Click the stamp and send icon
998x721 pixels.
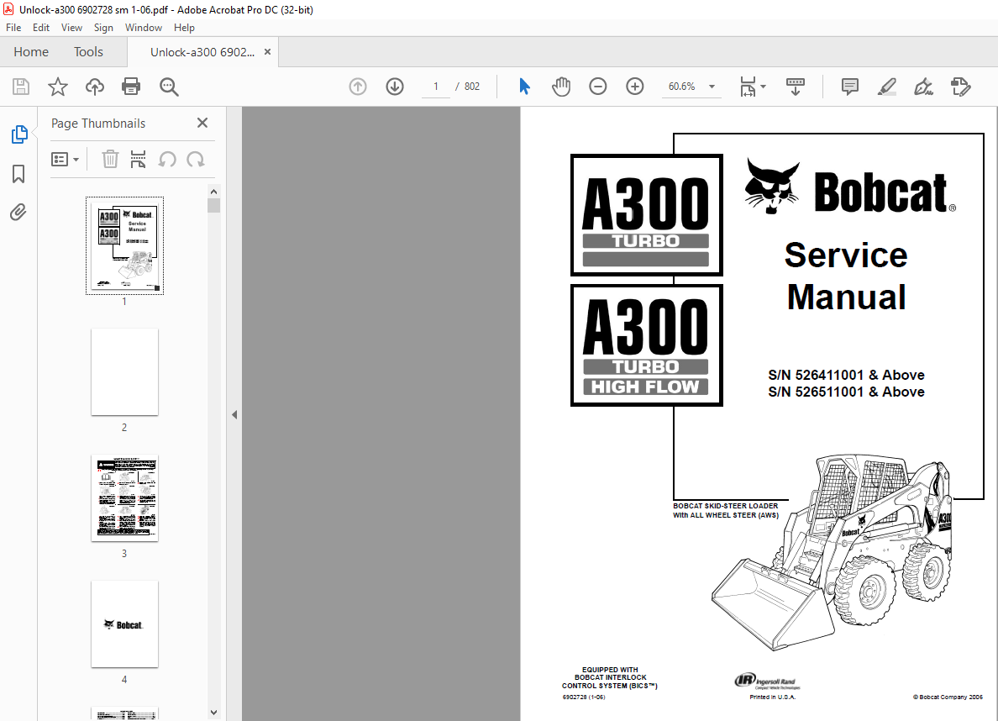960,87
